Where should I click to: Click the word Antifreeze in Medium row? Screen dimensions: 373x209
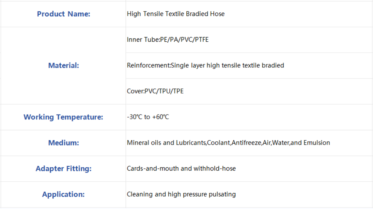tap(246, 143)
